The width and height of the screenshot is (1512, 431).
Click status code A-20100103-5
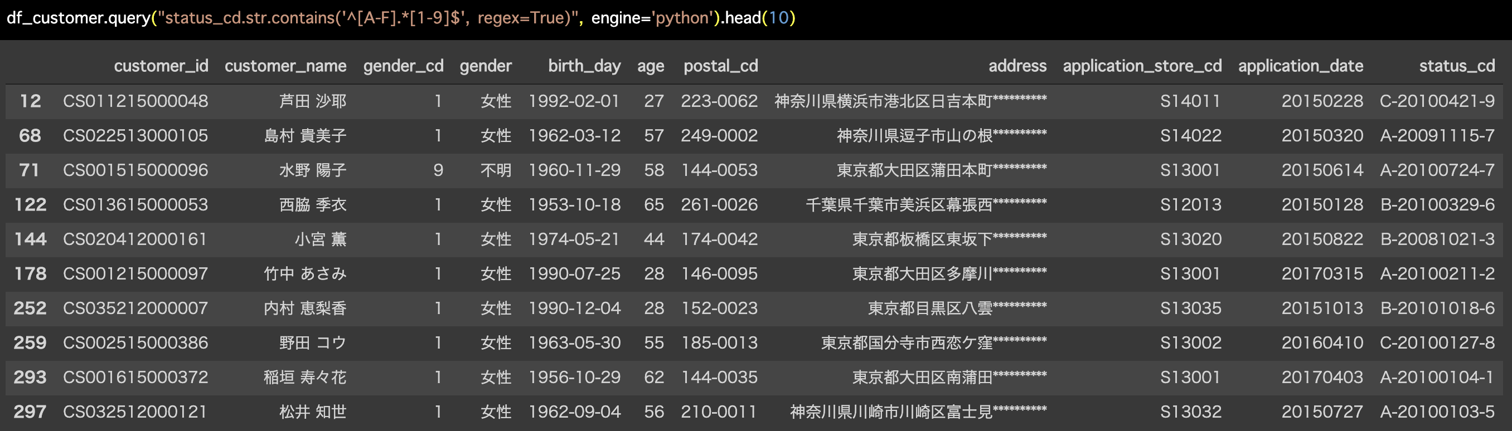point(1437,412)
